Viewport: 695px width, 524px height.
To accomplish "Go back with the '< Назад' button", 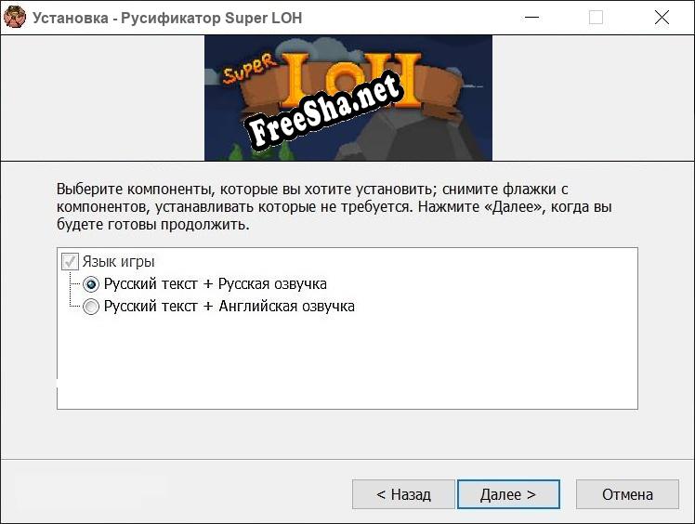I will point(403,494).
